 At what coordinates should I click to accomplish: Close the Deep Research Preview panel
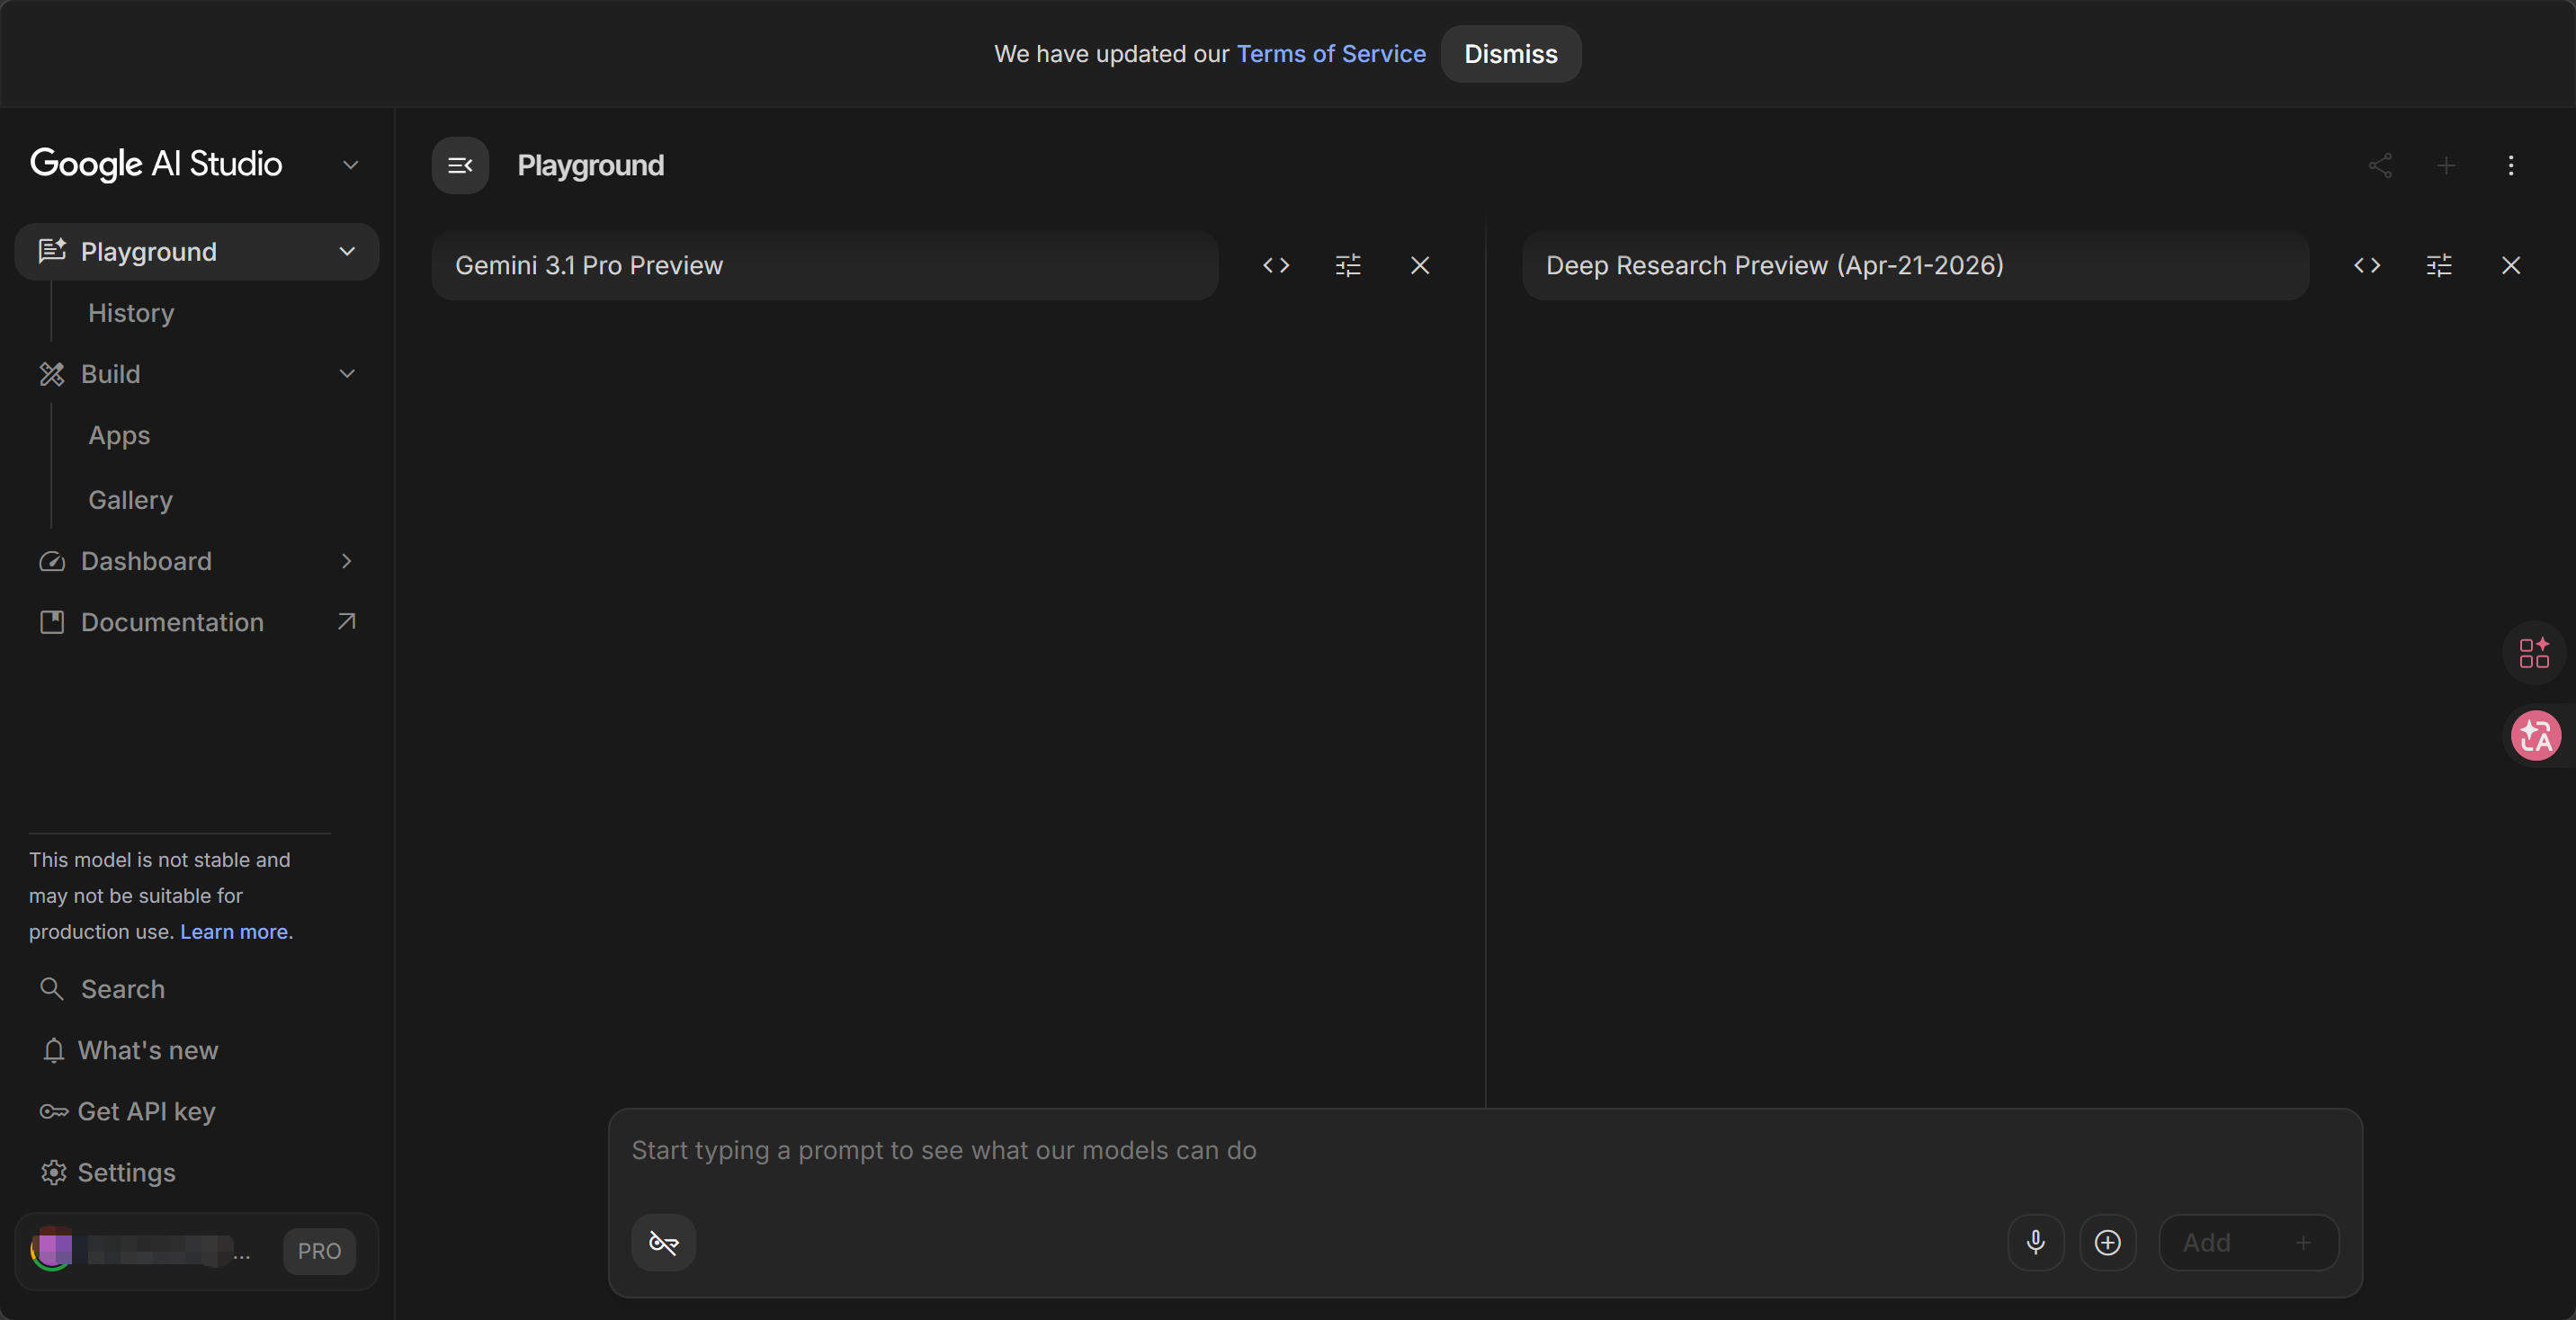pyautogui.click(x=2511, y=265)
